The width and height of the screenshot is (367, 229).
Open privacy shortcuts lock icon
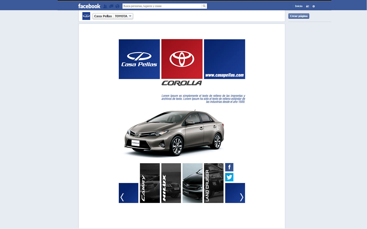pyautogui.click(x=307, y=6)
